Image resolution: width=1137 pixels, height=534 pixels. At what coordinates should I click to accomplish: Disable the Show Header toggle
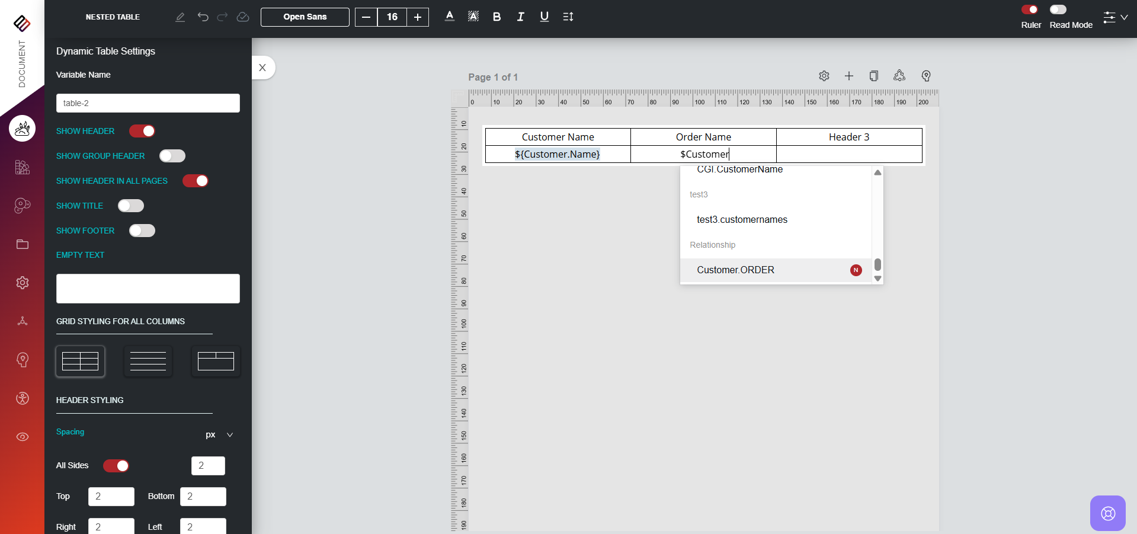(x=142, y=131)
